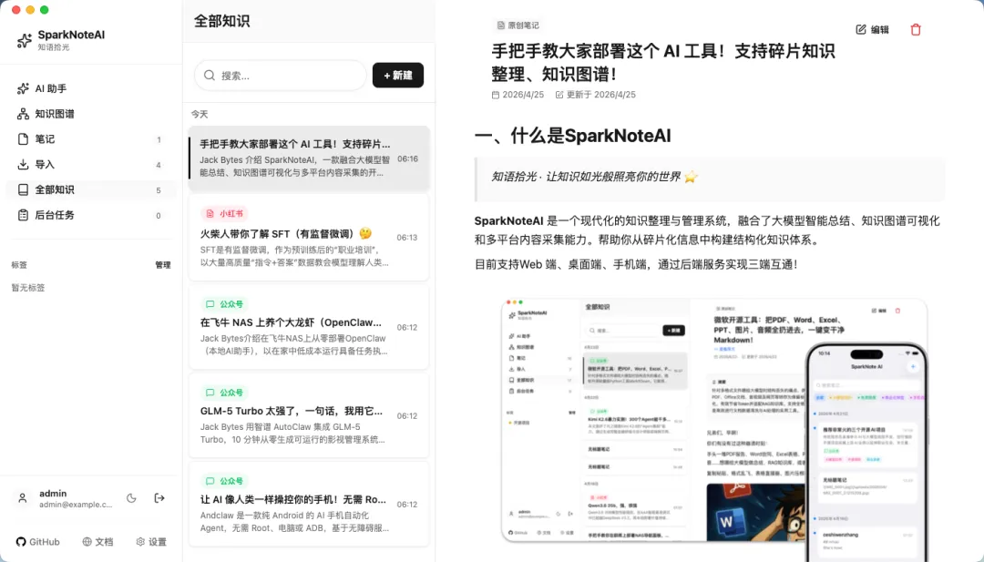Click the 后台任务 clipboard icon

(23, 215)
